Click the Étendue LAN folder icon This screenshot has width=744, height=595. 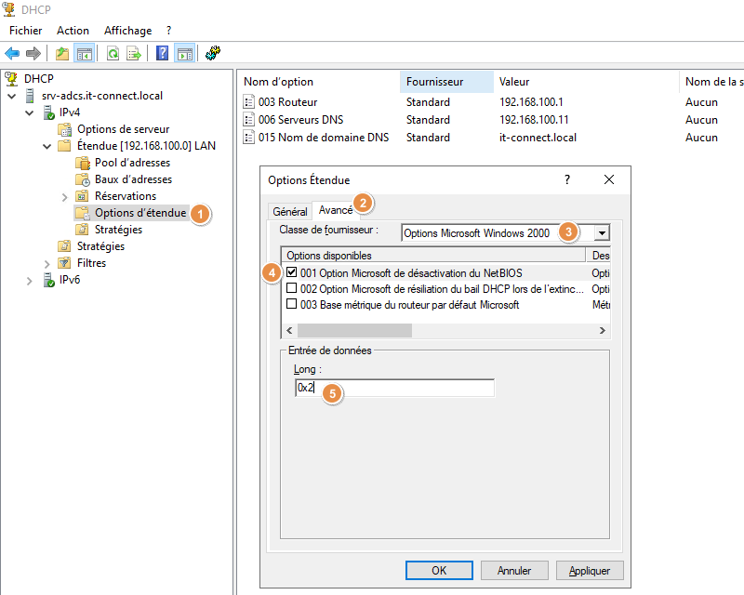tap(64, 146)
